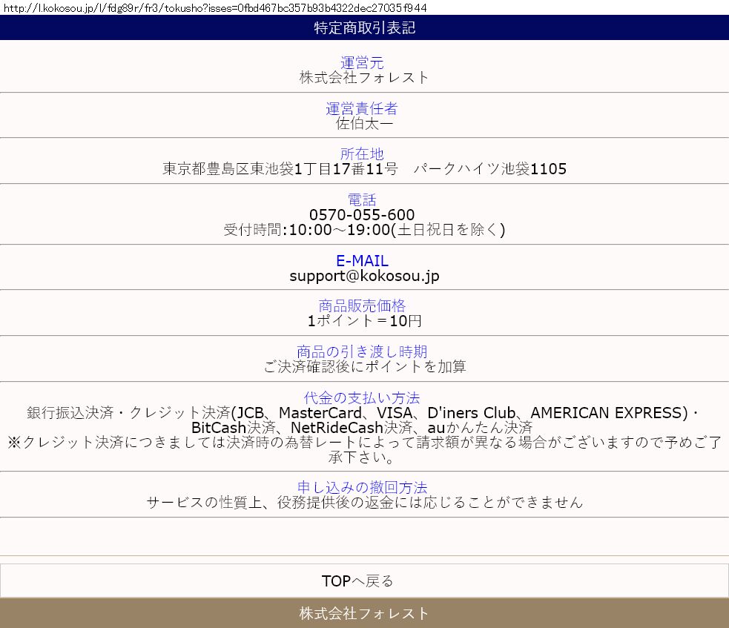Click the 商品の引き渡し時期 heading
The image size is (729, 628).
pos(362,352)
